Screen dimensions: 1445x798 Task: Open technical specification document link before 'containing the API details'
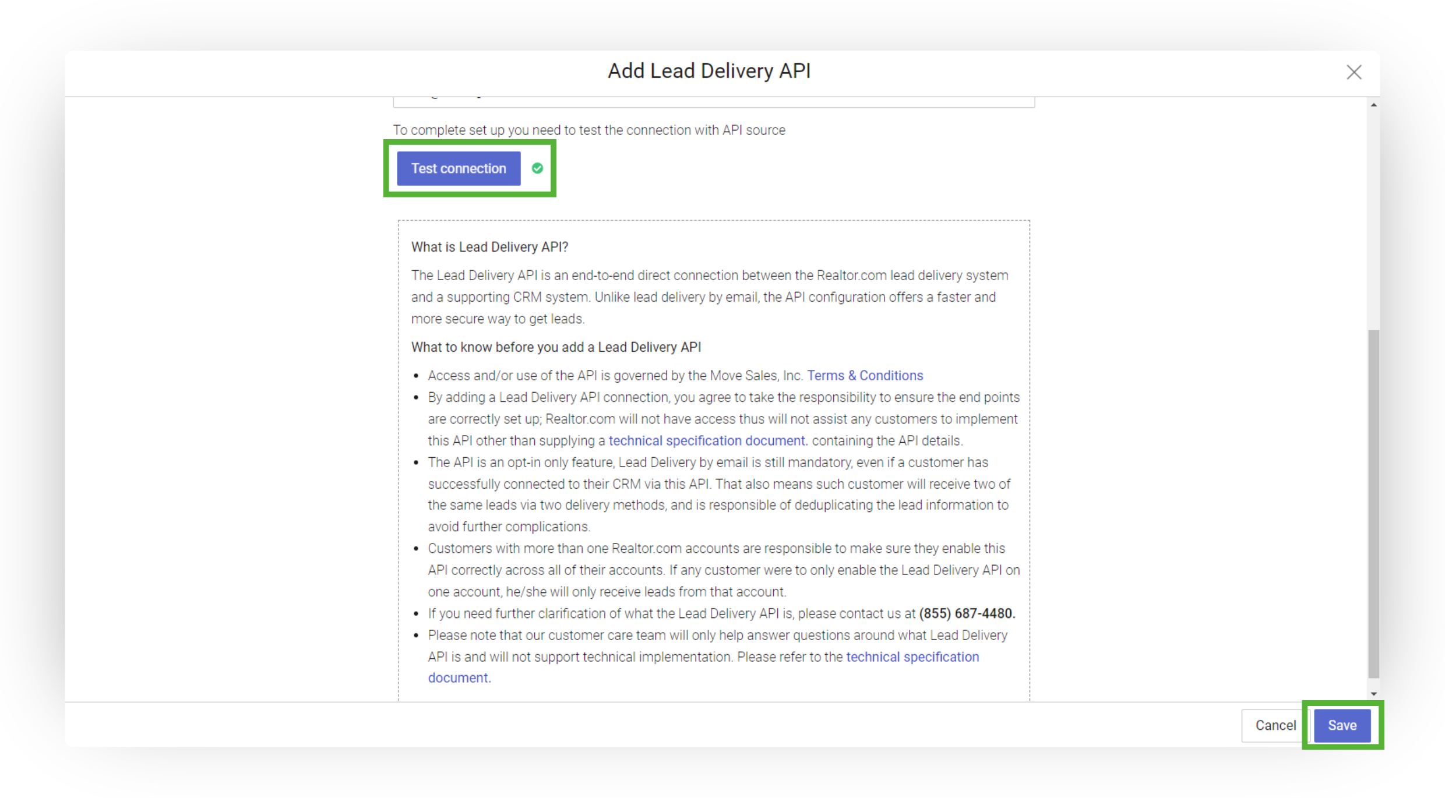[x=708, y=441]
